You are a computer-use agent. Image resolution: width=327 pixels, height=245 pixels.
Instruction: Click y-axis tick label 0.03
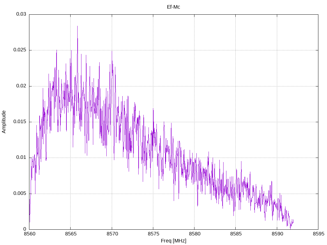point(21,14)
